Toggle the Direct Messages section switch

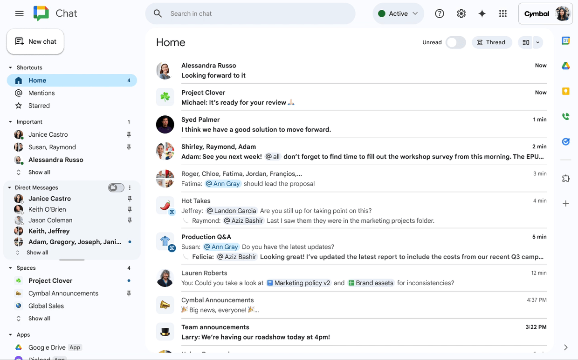pos(116,187)
